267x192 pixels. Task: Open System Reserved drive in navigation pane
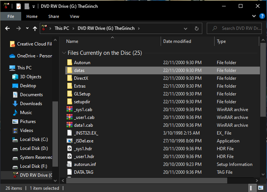pos(32,157)
